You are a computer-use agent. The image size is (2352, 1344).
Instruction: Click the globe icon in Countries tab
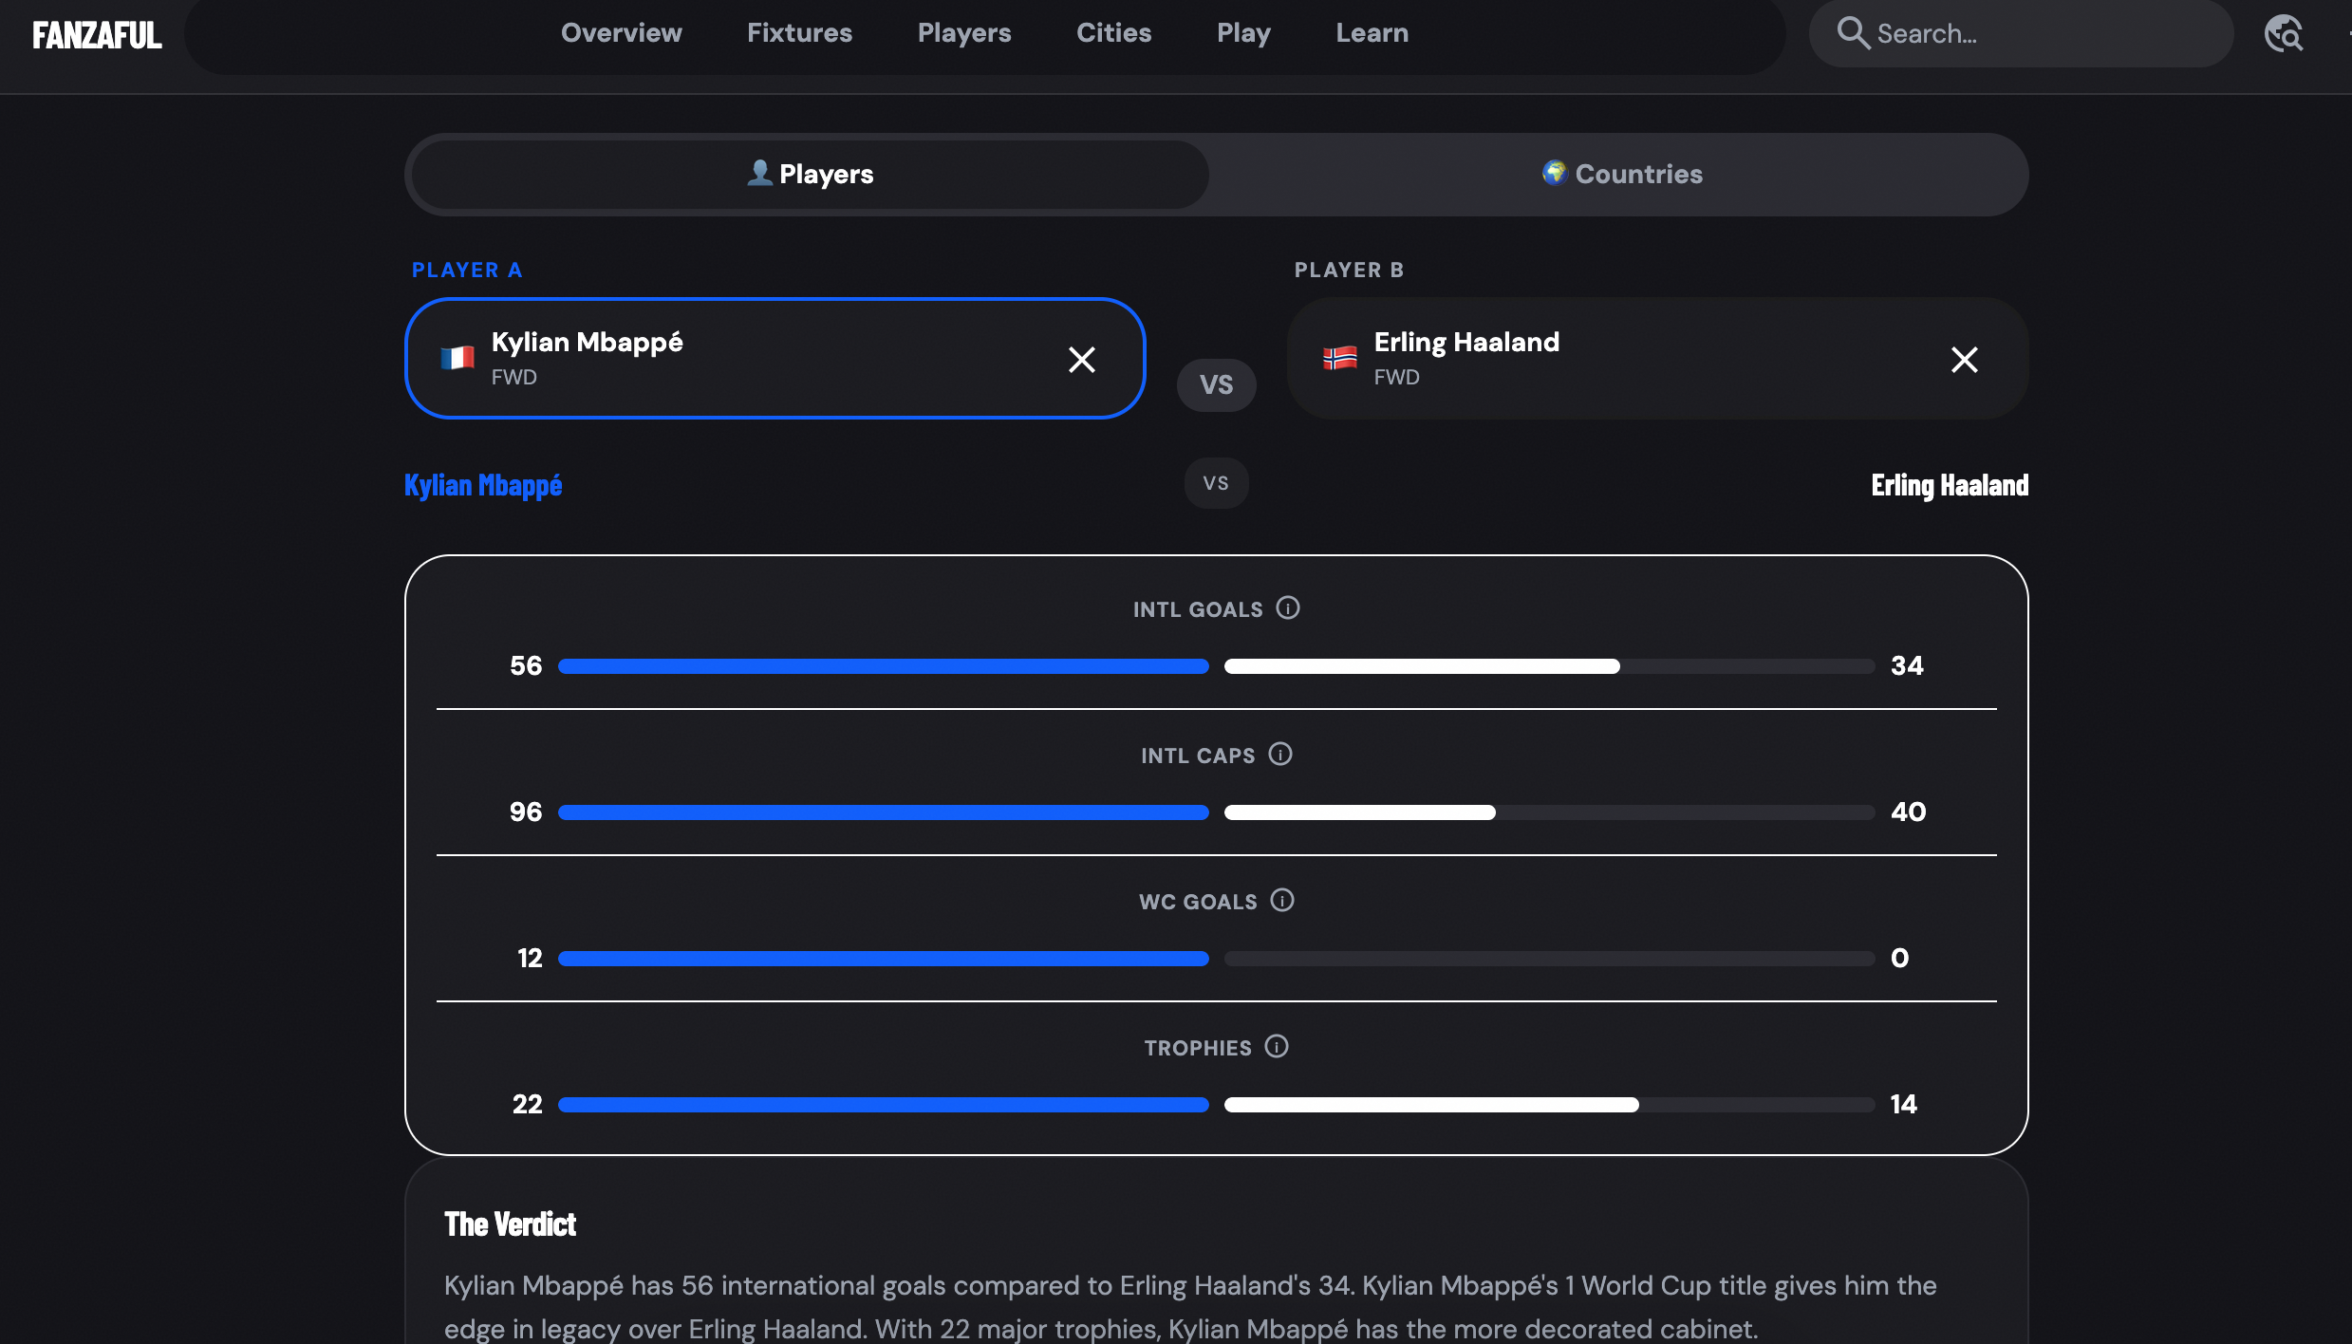click(1554, 173)
